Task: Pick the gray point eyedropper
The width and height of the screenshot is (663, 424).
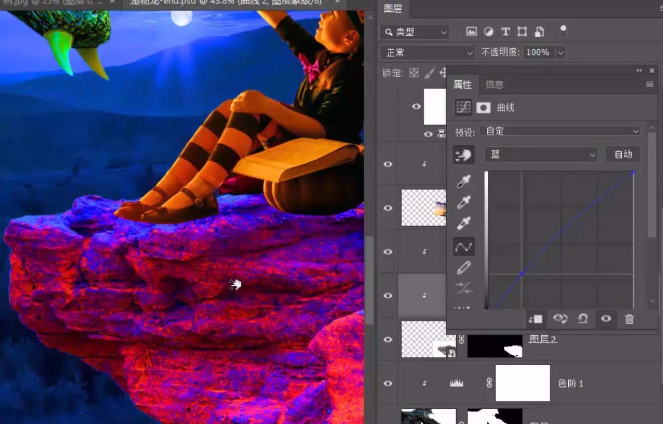Action: click(x=463, y=202)
